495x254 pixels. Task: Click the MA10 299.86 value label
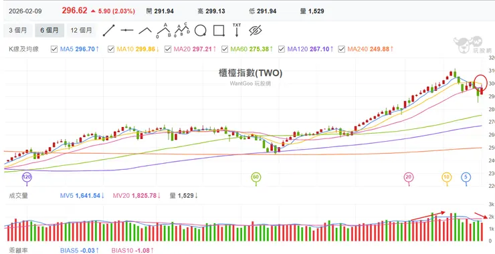[138, 49]
